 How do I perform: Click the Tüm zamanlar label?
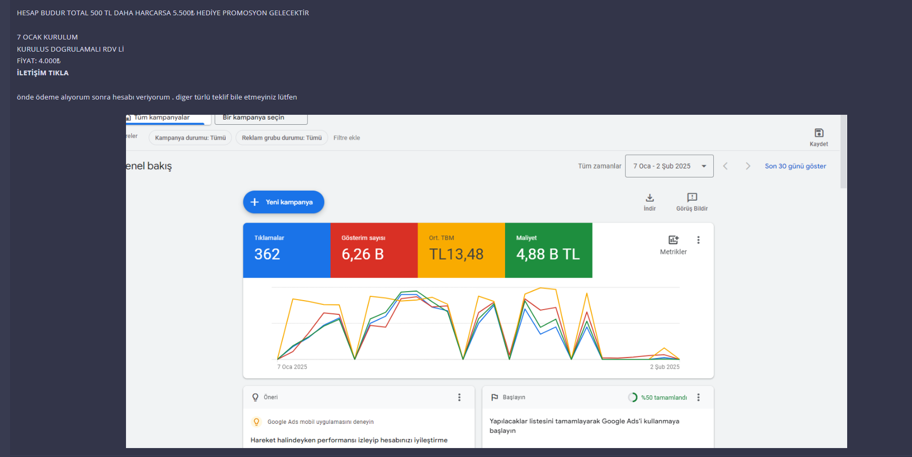coord(599,166)
